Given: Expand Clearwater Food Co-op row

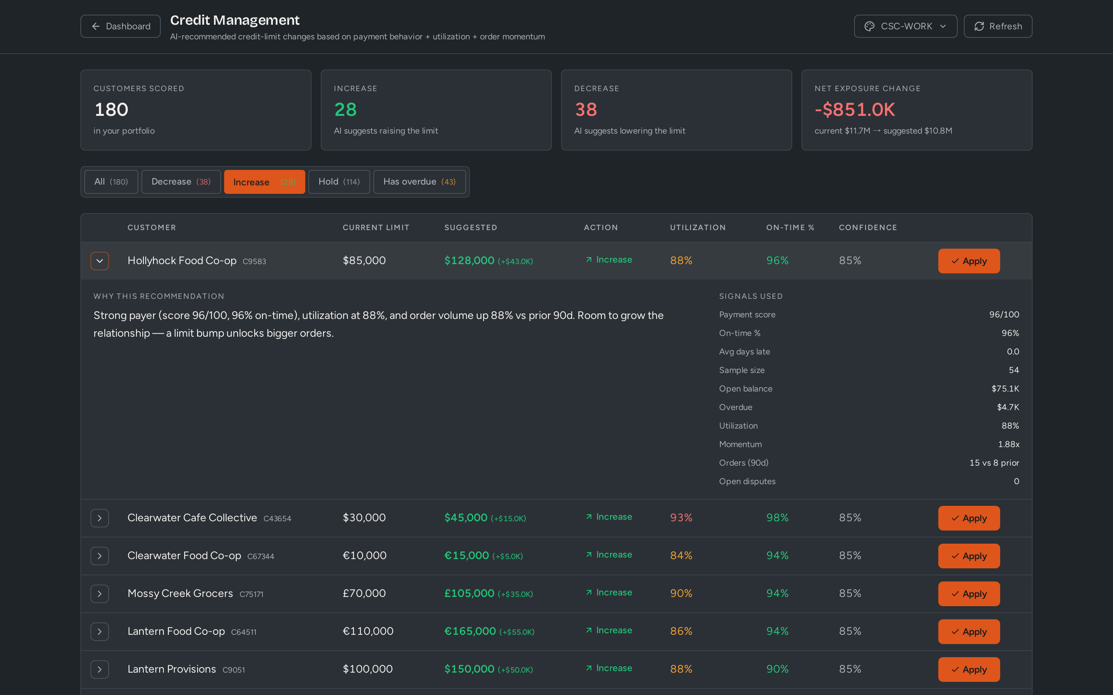Looking at the screenshot, I should pos(100,556).
